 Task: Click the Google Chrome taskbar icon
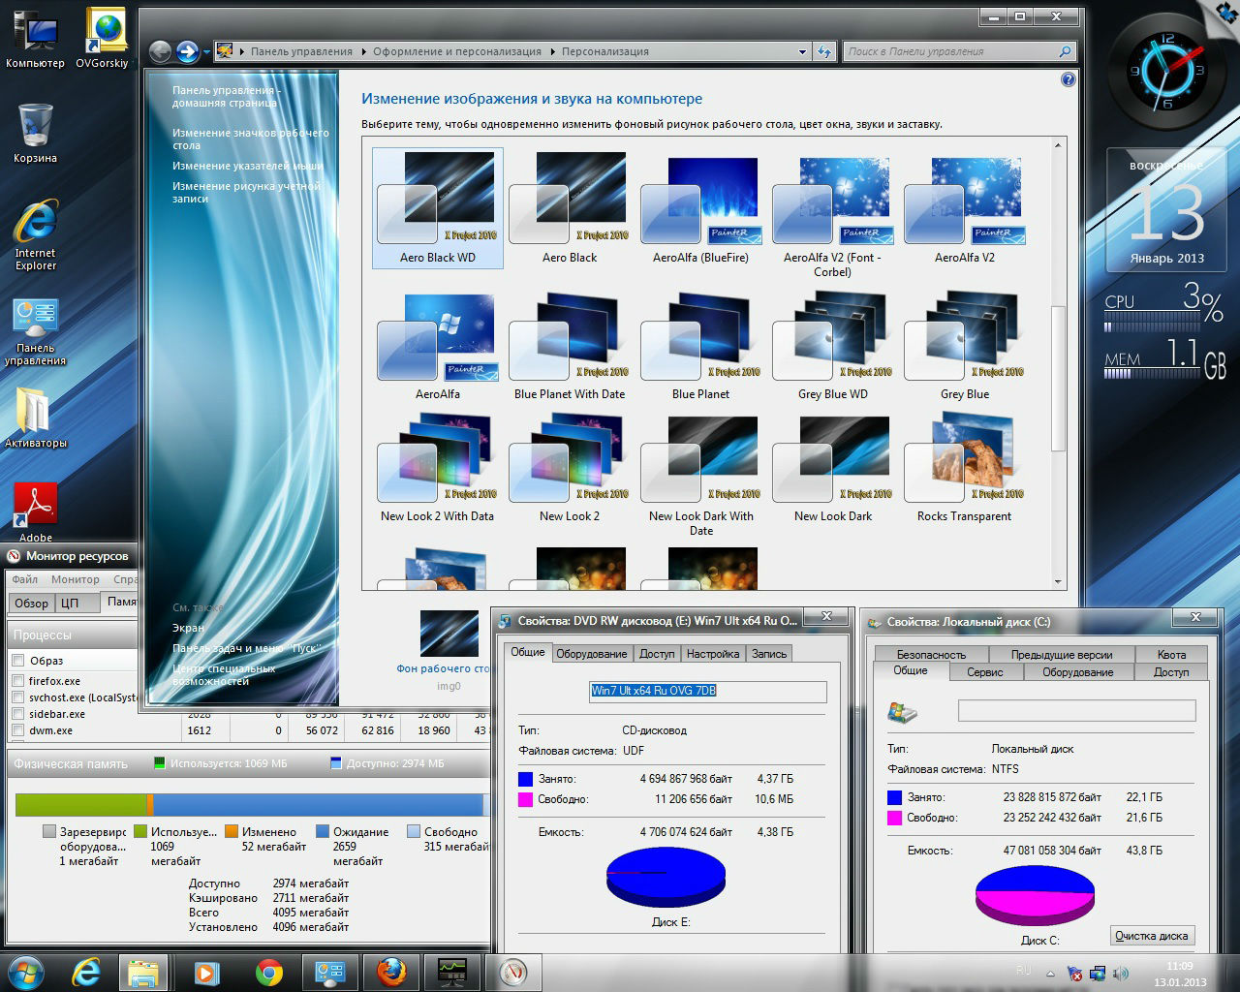click(269, 972)
